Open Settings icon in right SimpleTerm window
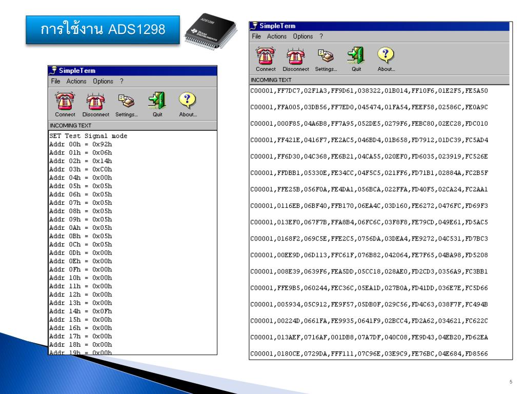 pos(326,55)
